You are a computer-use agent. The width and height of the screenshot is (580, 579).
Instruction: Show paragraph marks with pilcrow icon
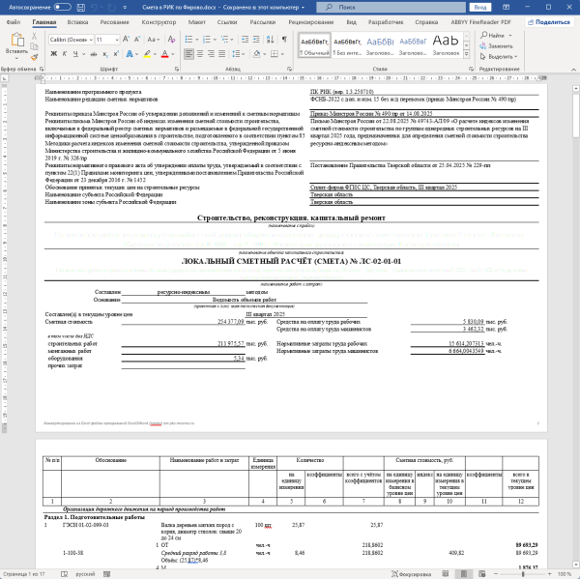[284, 40]
